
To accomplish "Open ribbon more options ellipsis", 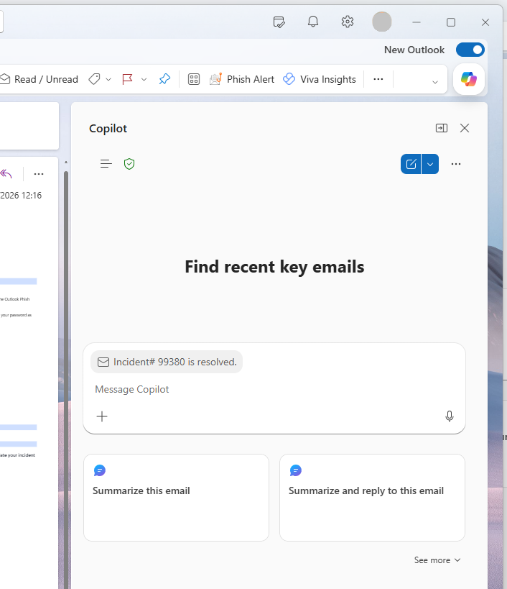I will (378, 79).
